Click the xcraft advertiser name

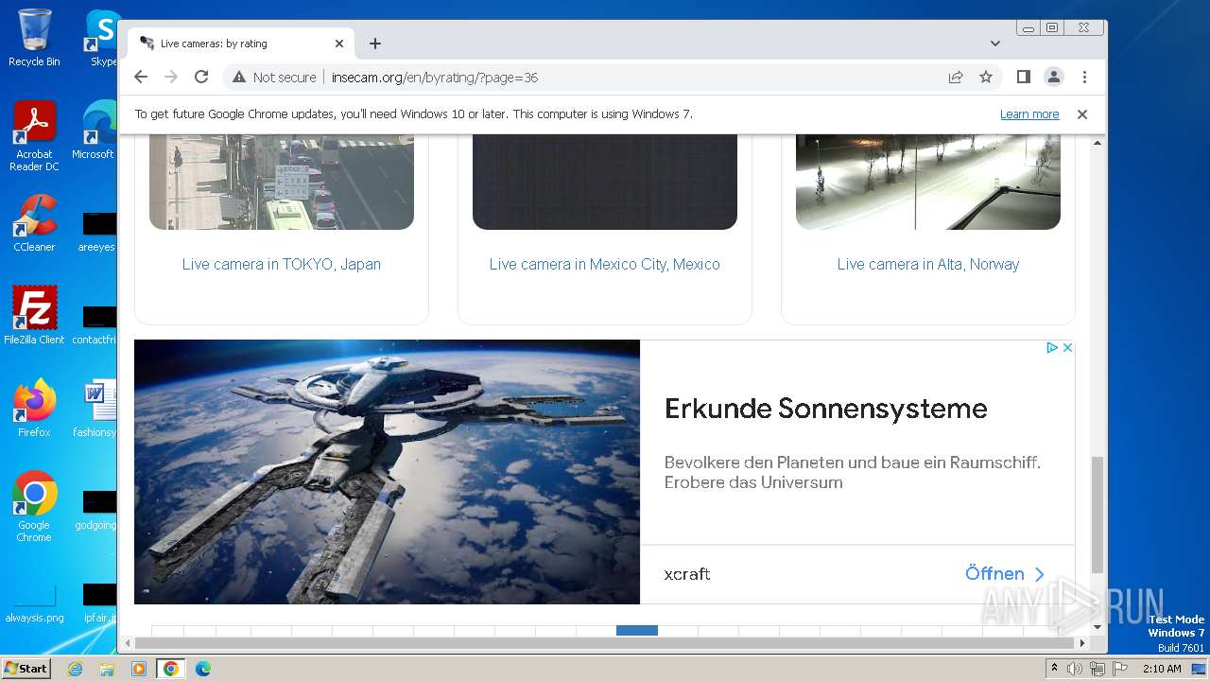coord(687,574)
